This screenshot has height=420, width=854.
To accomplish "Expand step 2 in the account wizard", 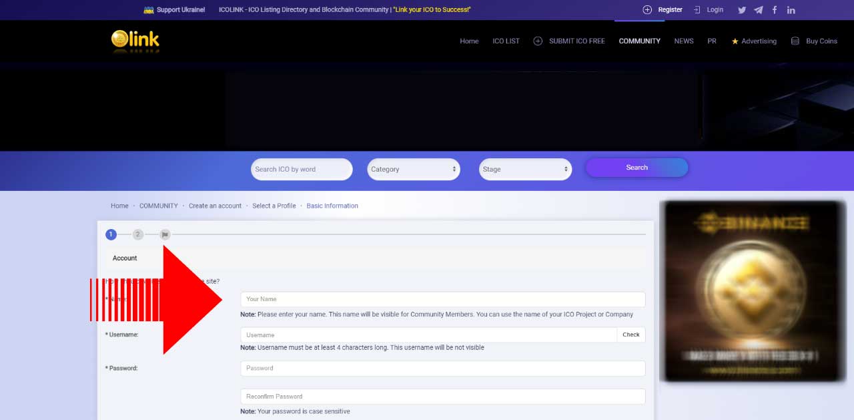I will click(x=137, y=234).
